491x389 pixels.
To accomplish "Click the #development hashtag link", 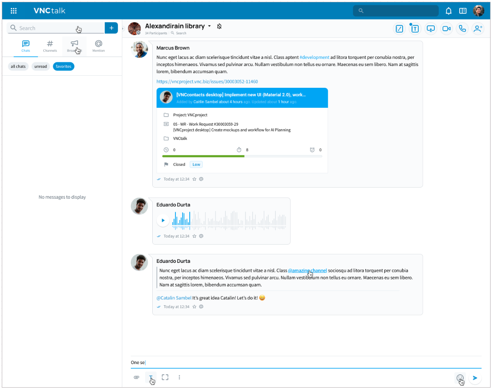I will 314,57.
